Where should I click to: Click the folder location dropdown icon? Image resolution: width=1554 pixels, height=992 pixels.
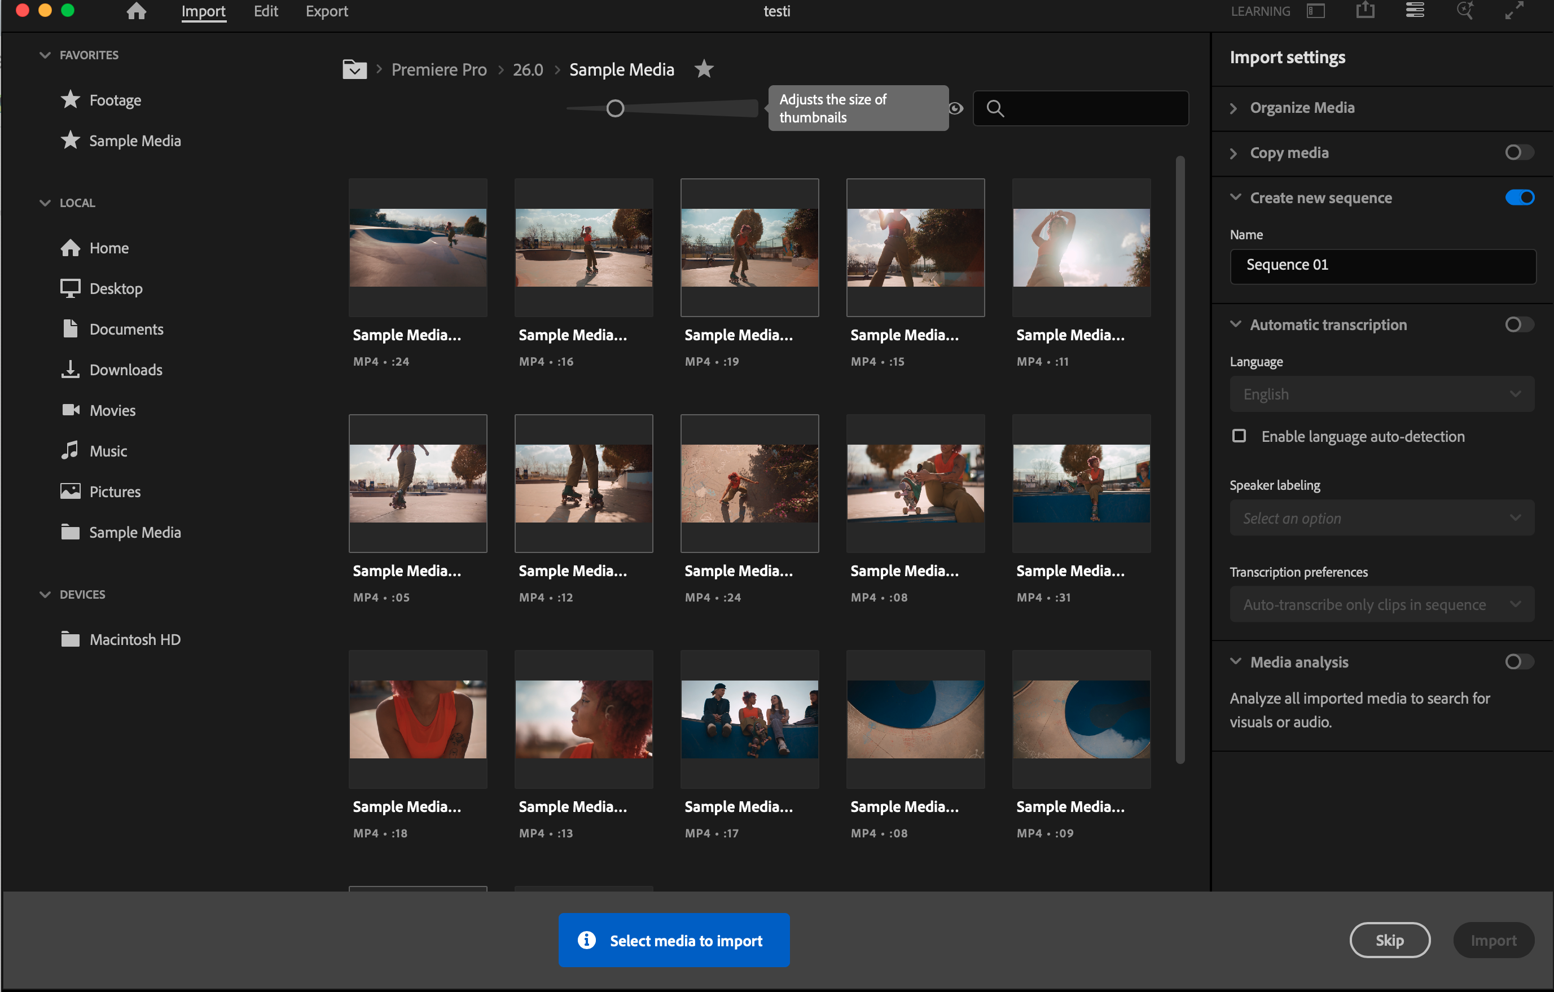pyautogui.click(x=354, y=69)
